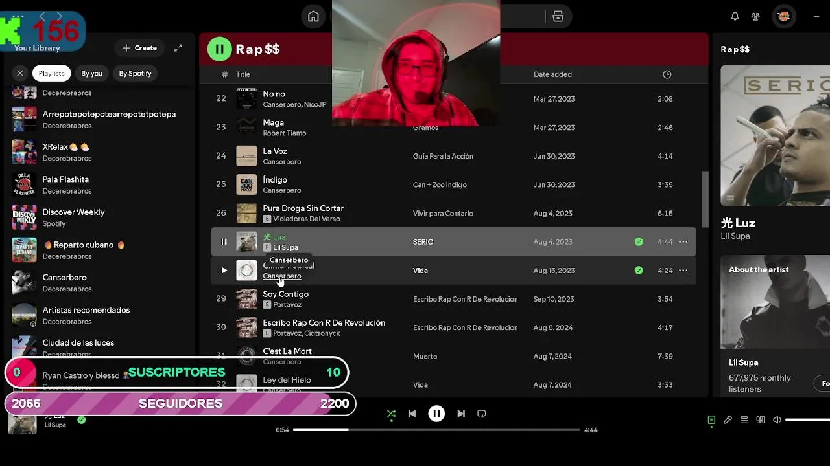Viewport: 830px width, 466px height.
Task: Play the track below Luz
Action: [224, 270]
